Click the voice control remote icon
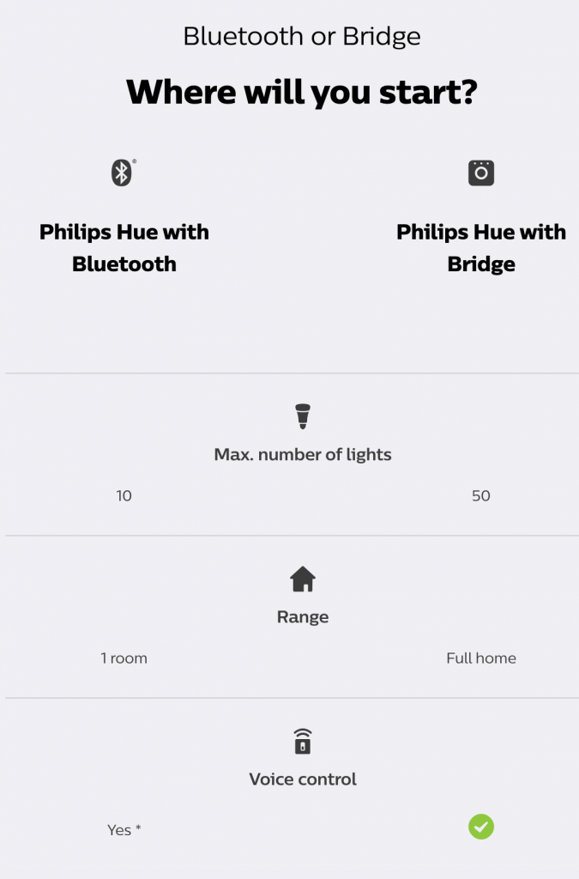The image size is (579, 879). tap(303, 741)
